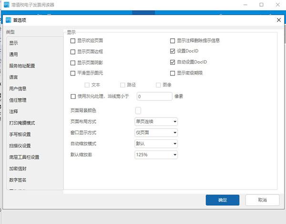Confirm settings with 确定 button
Viewport: 286px width, 224px height.
pyautogui.click(x=223, y=200)
